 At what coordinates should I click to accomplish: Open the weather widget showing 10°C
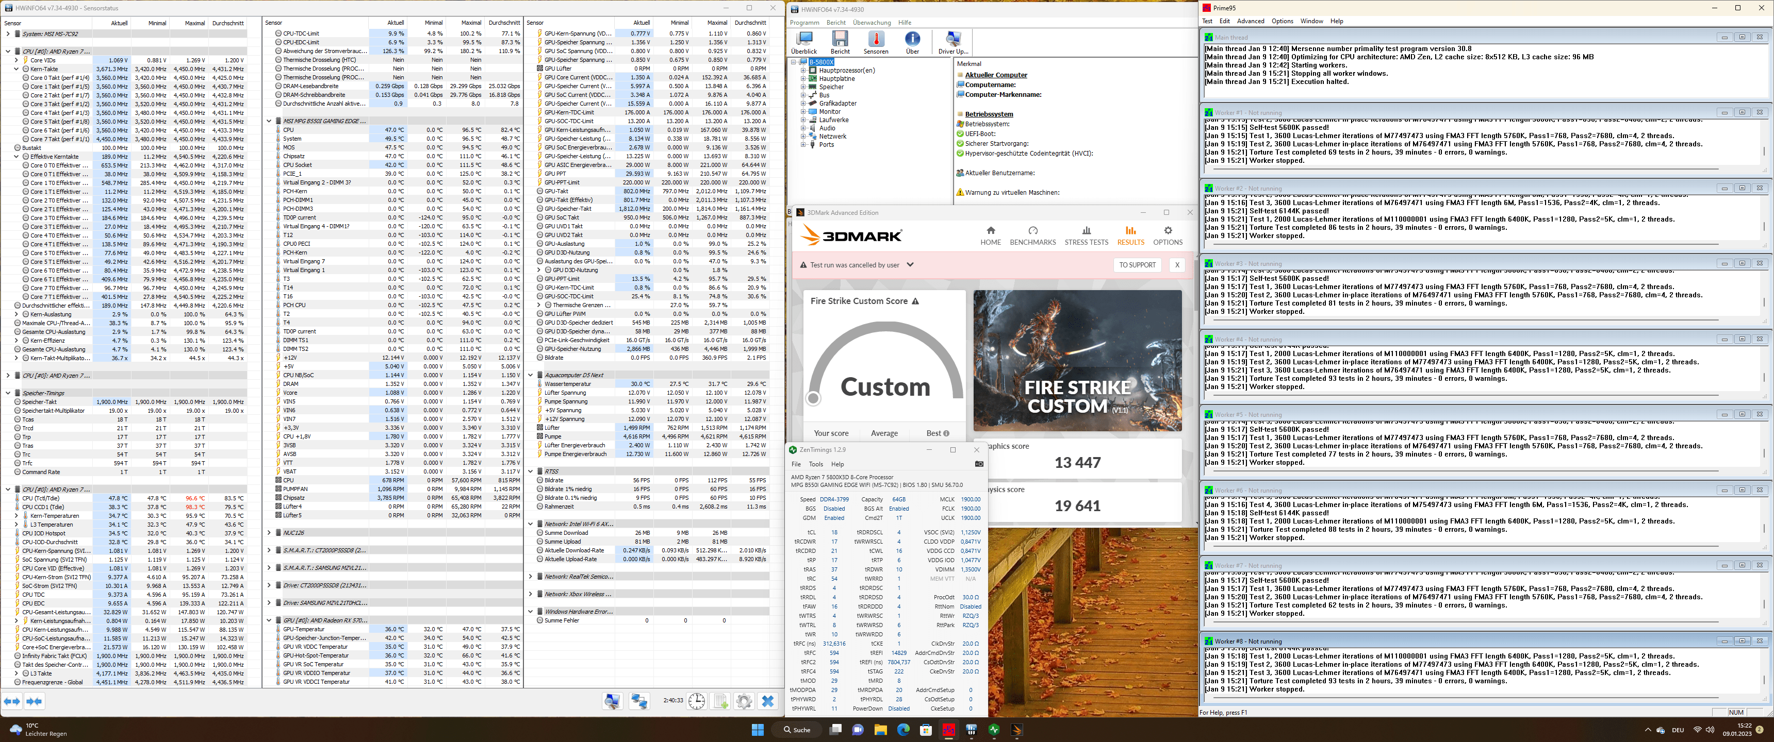point(38,730)
